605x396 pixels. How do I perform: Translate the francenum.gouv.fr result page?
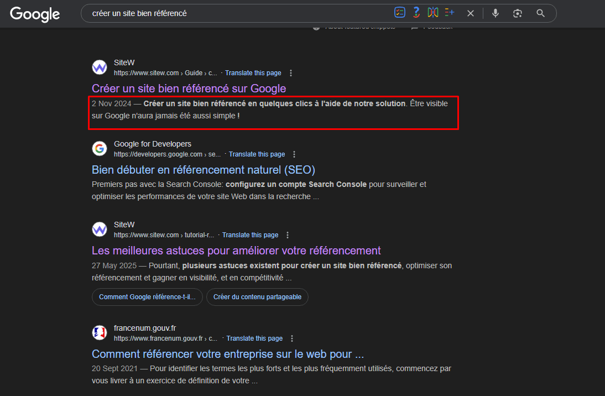click(x=254, y=338)
